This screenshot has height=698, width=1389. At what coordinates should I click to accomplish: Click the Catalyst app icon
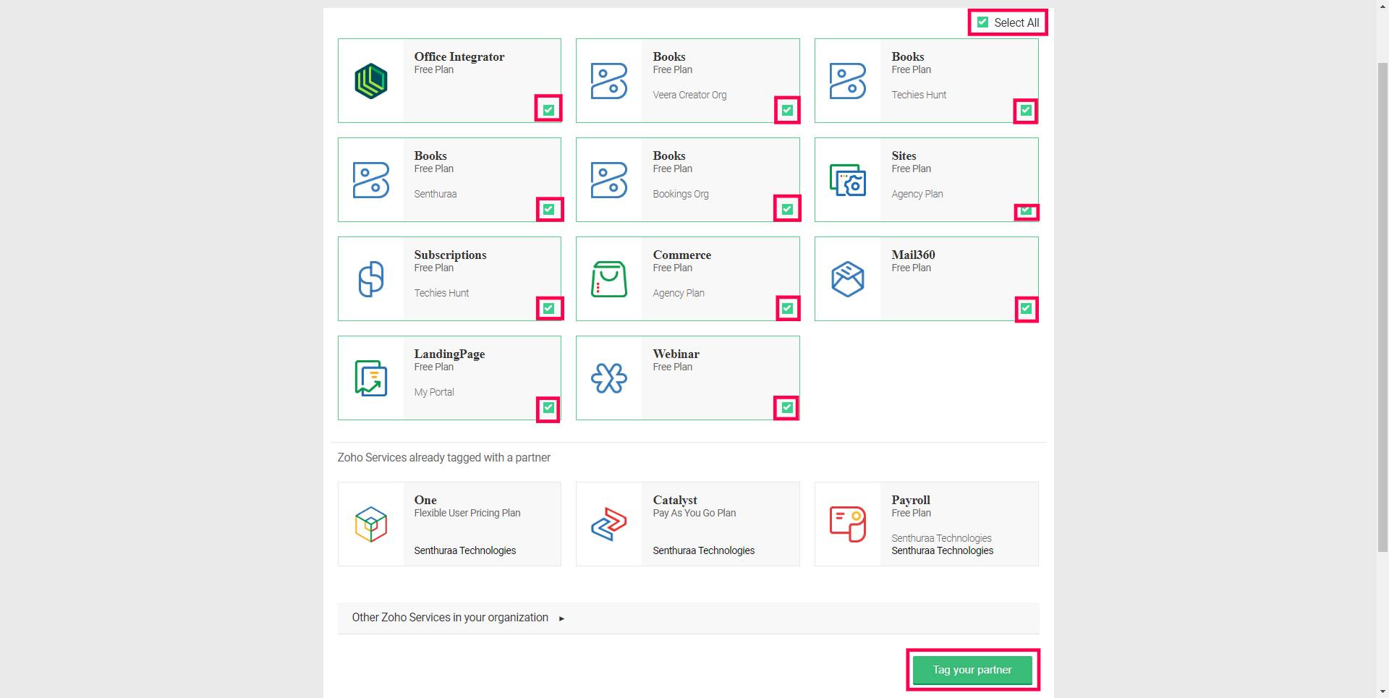pyautogui.click(x=609, y=524)
